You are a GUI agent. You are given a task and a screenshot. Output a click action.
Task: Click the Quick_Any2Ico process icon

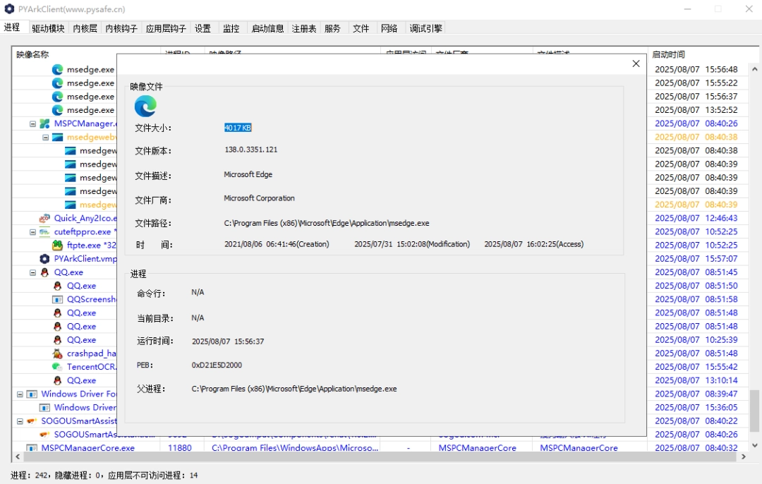point(45,218)
